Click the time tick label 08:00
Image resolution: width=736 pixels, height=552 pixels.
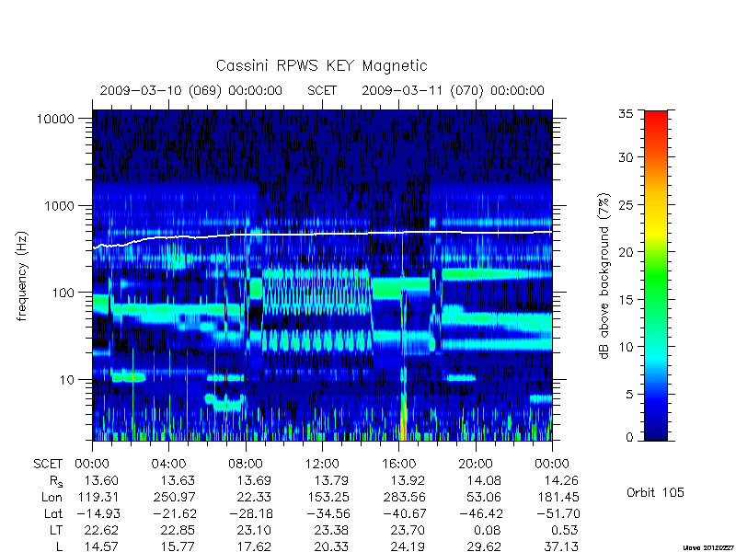[246, 464]
